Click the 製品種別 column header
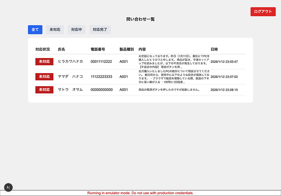The height and width of the screenshot is (196, 281). point(126,49)
